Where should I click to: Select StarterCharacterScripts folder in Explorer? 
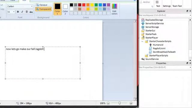[x=160, y=41]
